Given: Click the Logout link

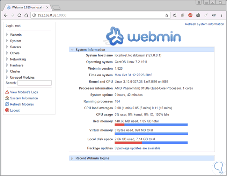Looking at the screenshot, I should [x=15, y=111].
